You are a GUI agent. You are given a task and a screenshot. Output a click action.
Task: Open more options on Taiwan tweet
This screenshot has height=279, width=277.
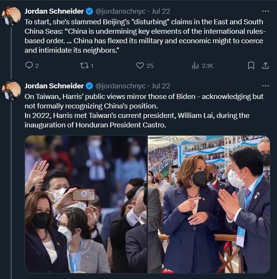(265, 86)
